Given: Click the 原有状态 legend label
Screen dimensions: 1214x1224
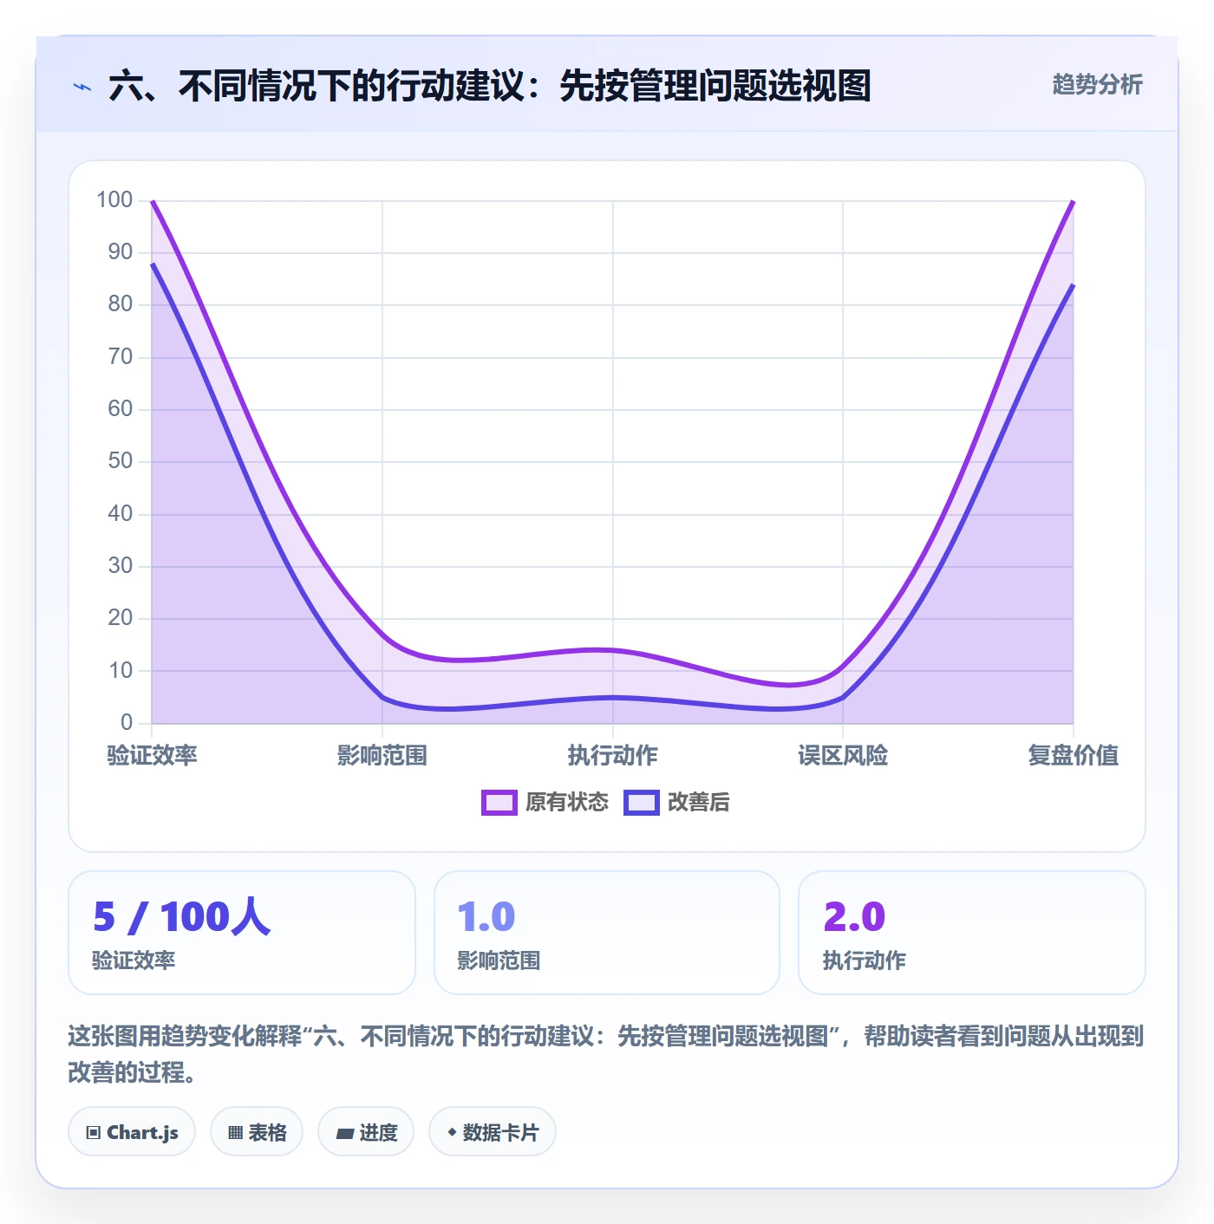Looking at the screenshot, I should 567,803.
